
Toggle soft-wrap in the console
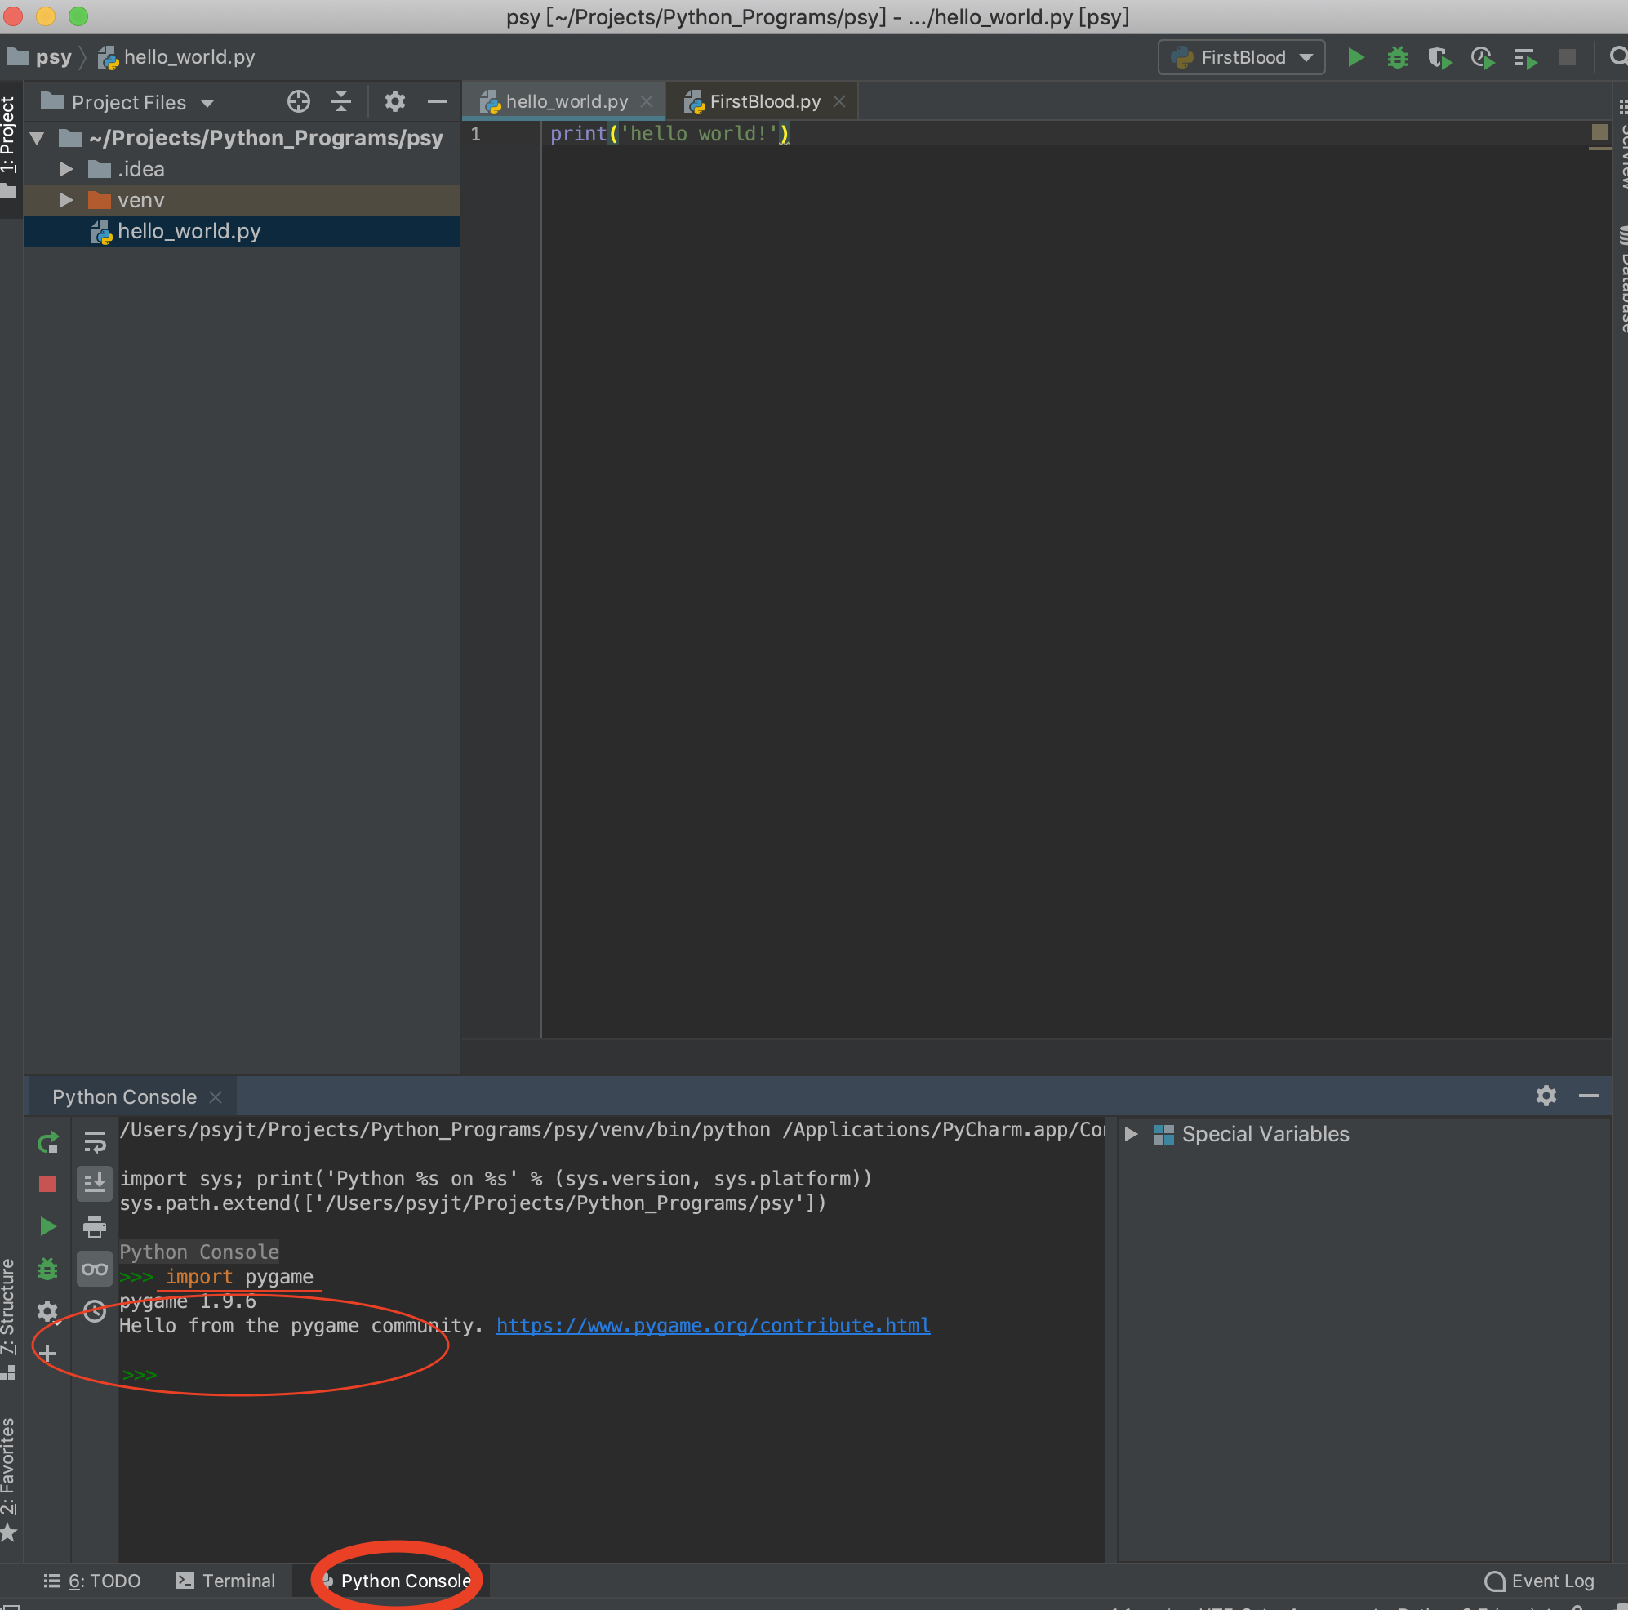pos(95,1141)
